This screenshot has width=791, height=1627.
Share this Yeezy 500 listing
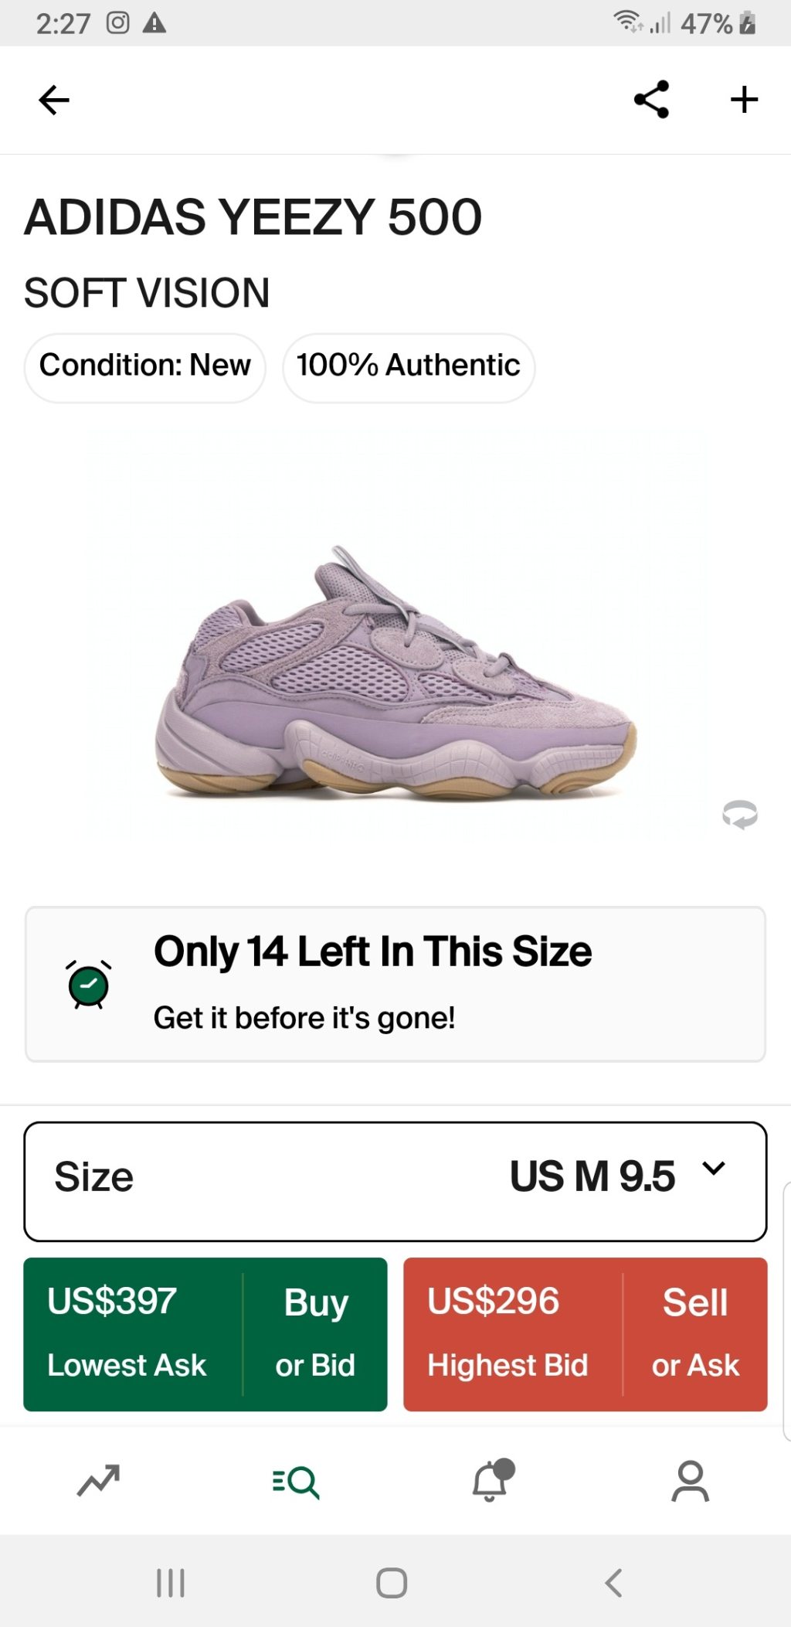point(651,100)
